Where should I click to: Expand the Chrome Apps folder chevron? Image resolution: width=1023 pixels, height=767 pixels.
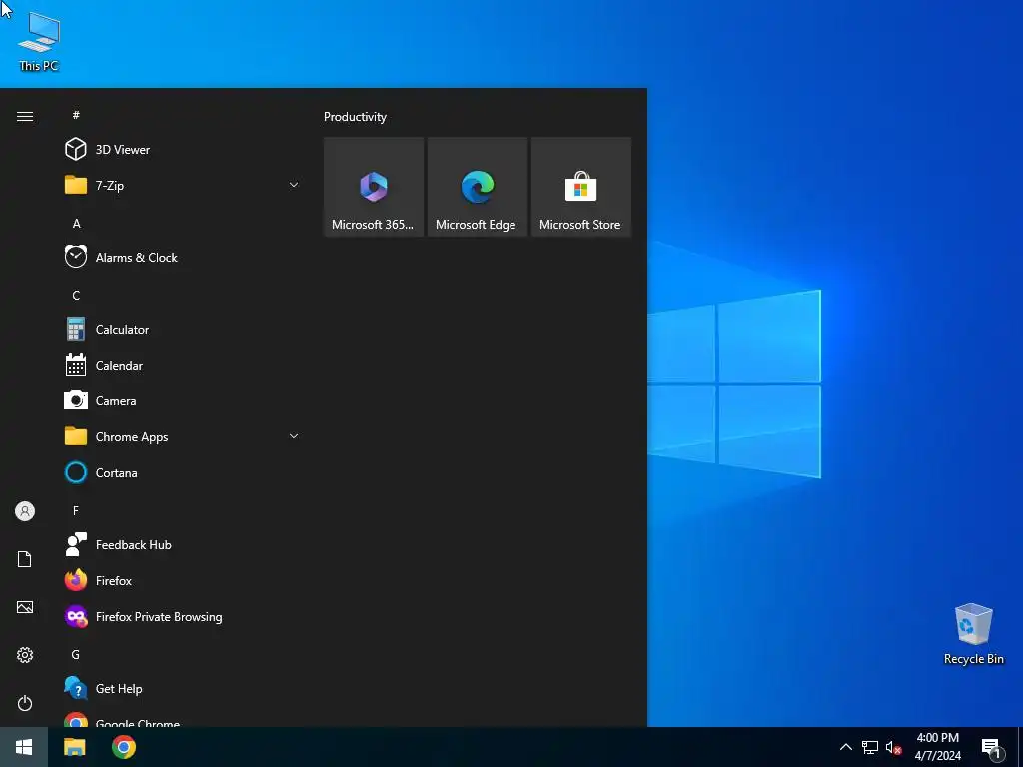point(294,436)
